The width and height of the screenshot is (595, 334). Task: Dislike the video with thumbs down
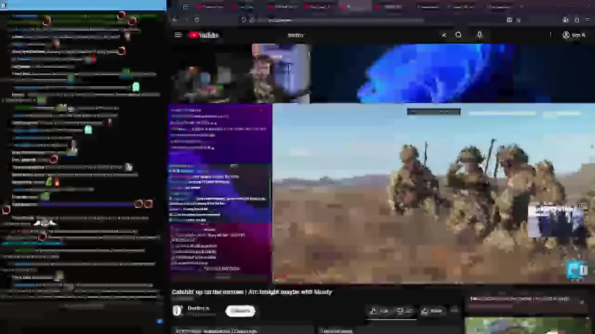click(403, 311)
